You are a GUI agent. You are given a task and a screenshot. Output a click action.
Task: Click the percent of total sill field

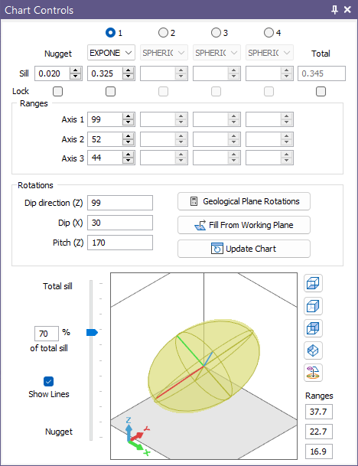tap(47, 334)
